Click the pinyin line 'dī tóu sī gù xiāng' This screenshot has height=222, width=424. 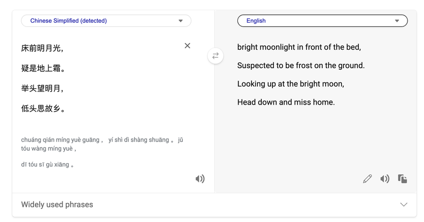(x=46, y=164)
